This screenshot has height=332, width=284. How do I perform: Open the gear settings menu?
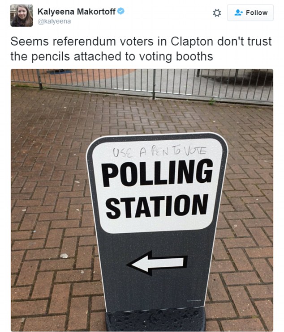[x=217, y=13]
